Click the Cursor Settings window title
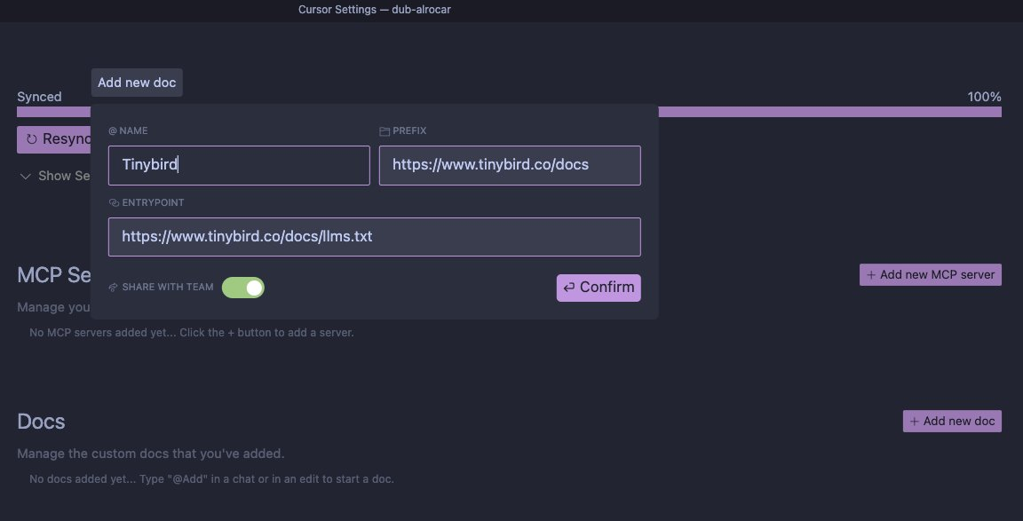The height and width of the screenshot is (521, 1023). [375, 10]
